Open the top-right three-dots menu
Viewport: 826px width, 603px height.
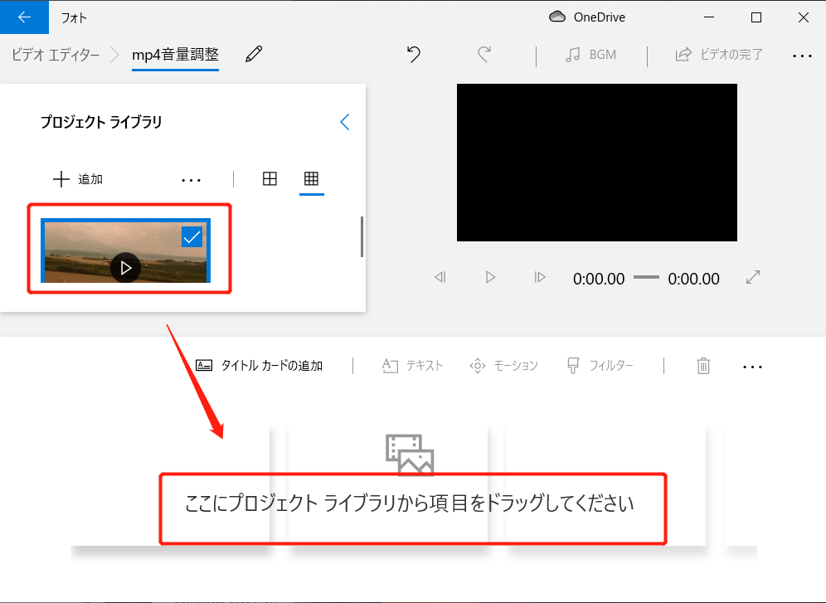tap(802, 56)
